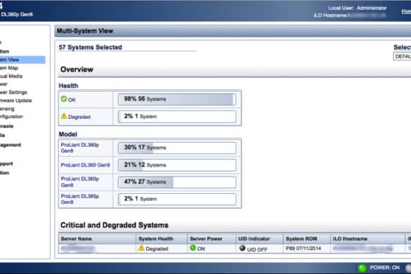Click the 2% 1 System bar for DL385p
Screen dimensions: 411x274
tap(177, 199)
